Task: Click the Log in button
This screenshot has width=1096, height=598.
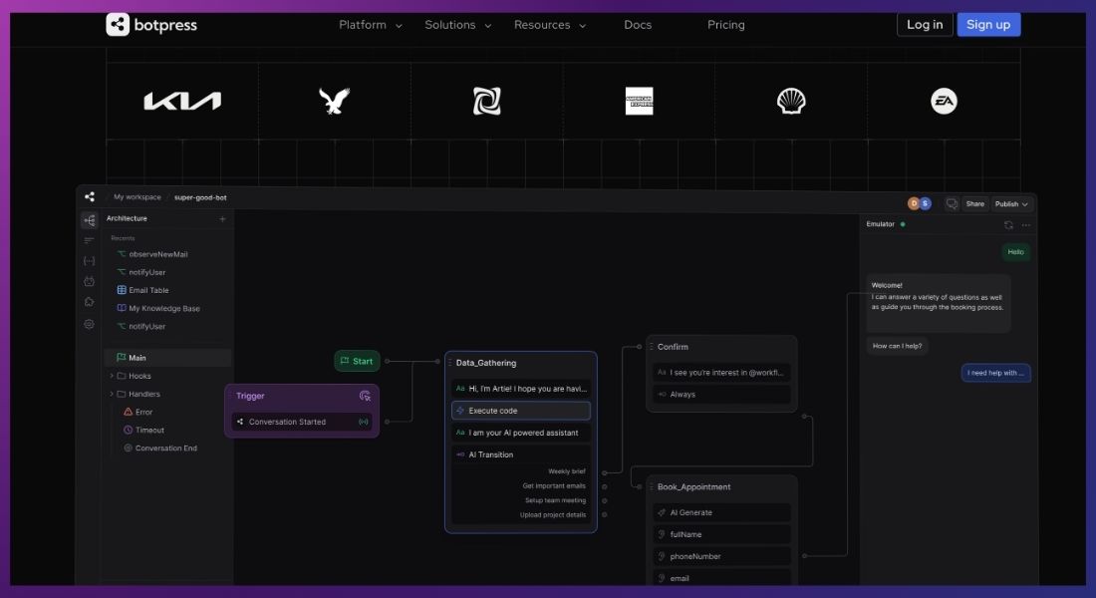Action: coord(924,25)
